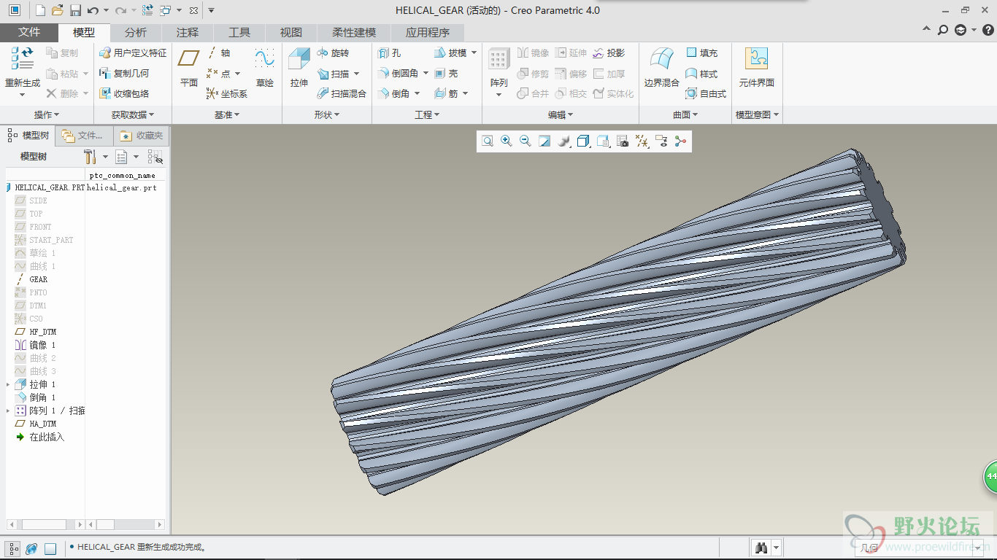Expand the 曲面 surfaces group dropdown
The height and width of the screenshot is (560, 997).
tap(685, 114)
